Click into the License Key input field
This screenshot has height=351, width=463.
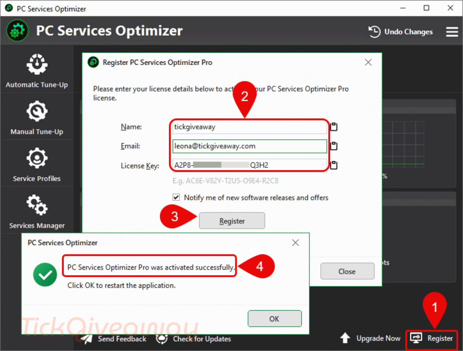pyautogui.click(x=250, y=165)
